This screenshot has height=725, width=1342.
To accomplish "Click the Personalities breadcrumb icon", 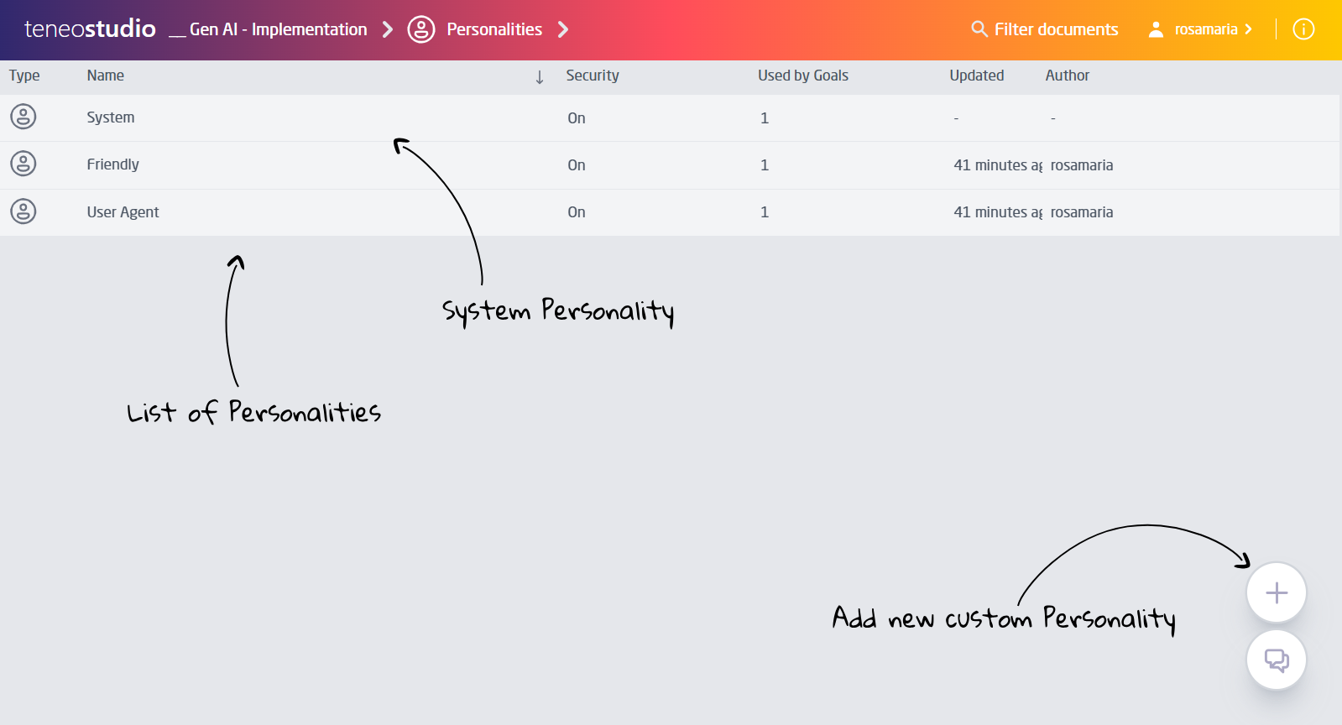I will 420,29.
